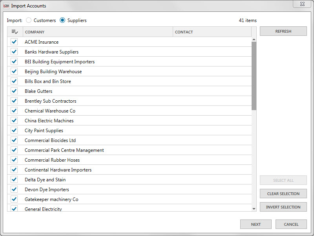Screen dimensions: 314x236
Task: Sort by the Company column header
Action: 98,32
